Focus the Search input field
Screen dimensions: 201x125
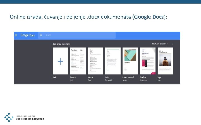77,35
